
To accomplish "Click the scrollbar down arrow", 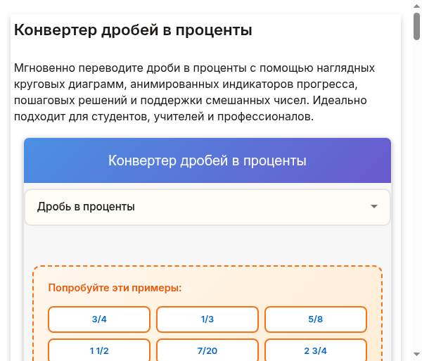I will pyautogui.click(x=416, y=354).
